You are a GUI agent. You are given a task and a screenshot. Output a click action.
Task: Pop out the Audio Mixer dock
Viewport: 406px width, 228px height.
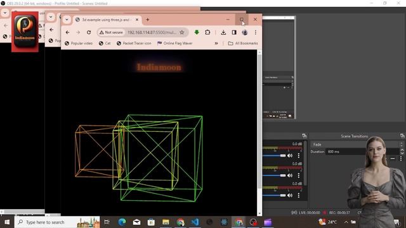tap(304, 136)
